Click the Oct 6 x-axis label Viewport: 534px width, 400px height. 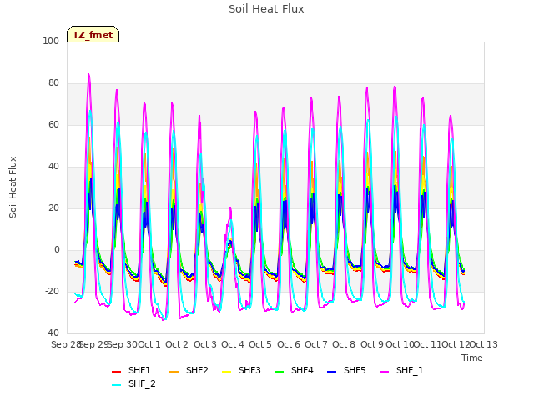[x=289, y=344]
